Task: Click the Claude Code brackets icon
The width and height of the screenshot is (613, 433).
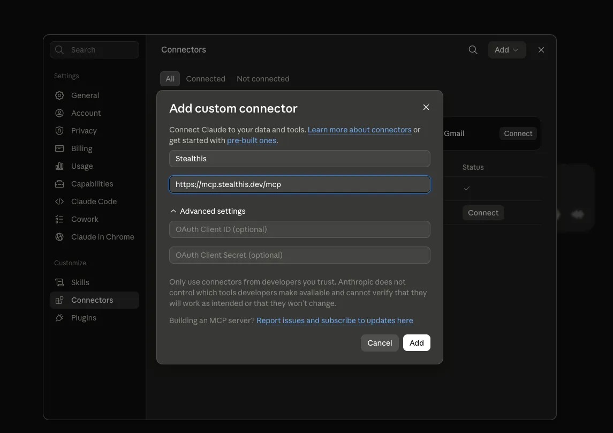Action: (x=59, y=201)
